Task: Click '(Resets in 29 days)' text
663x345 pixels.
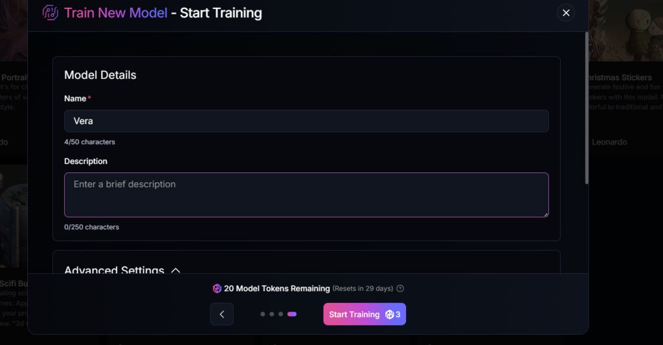Action: tap(363, 289)
